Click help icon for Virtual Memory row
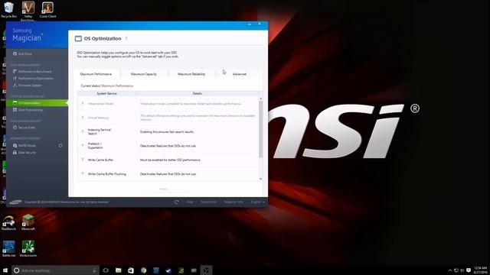This screenshot has height=275, width=490. [83, 118]
